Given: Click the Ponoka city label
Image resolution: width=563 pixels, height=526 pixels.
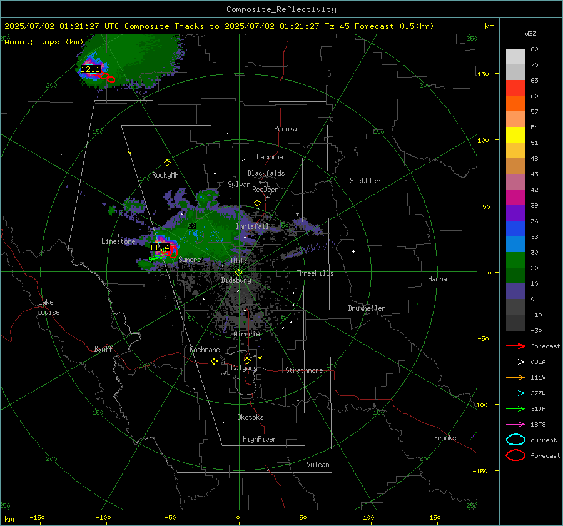Looking at the screenshot, I should coord(285,129).
